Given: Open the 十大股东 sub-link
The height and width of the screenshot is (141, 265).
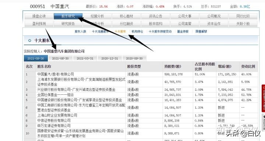Looking at the screenshot, I should pyautogui.click(x=120, y=31).
